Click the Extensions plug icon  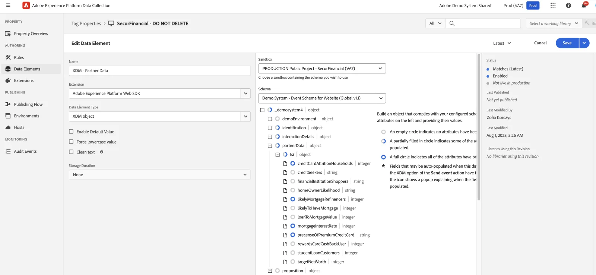8,80
